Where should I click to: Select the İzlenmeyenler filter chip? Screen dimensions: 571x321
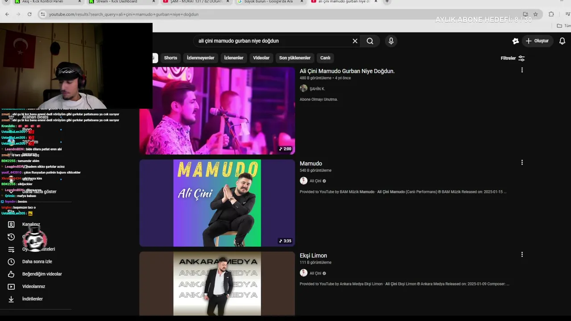coord(201,58)
